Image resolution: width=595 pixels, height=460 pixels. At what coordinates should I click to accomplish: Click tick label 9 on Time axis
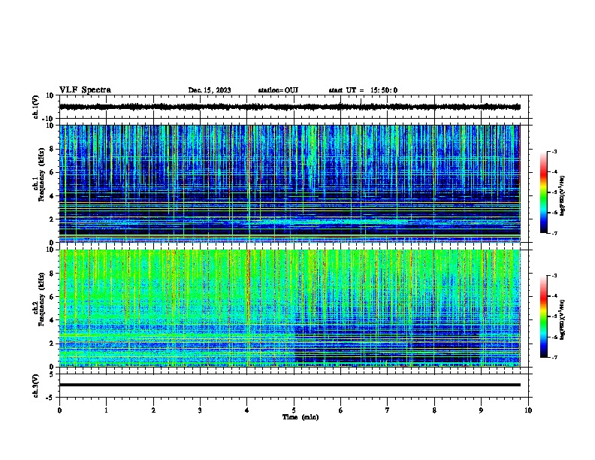pos(481,410)
